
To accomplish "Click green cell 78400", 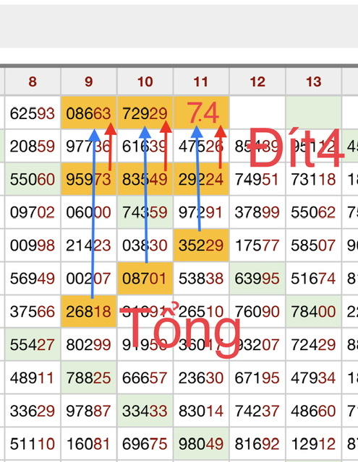I will click(313, 311).
